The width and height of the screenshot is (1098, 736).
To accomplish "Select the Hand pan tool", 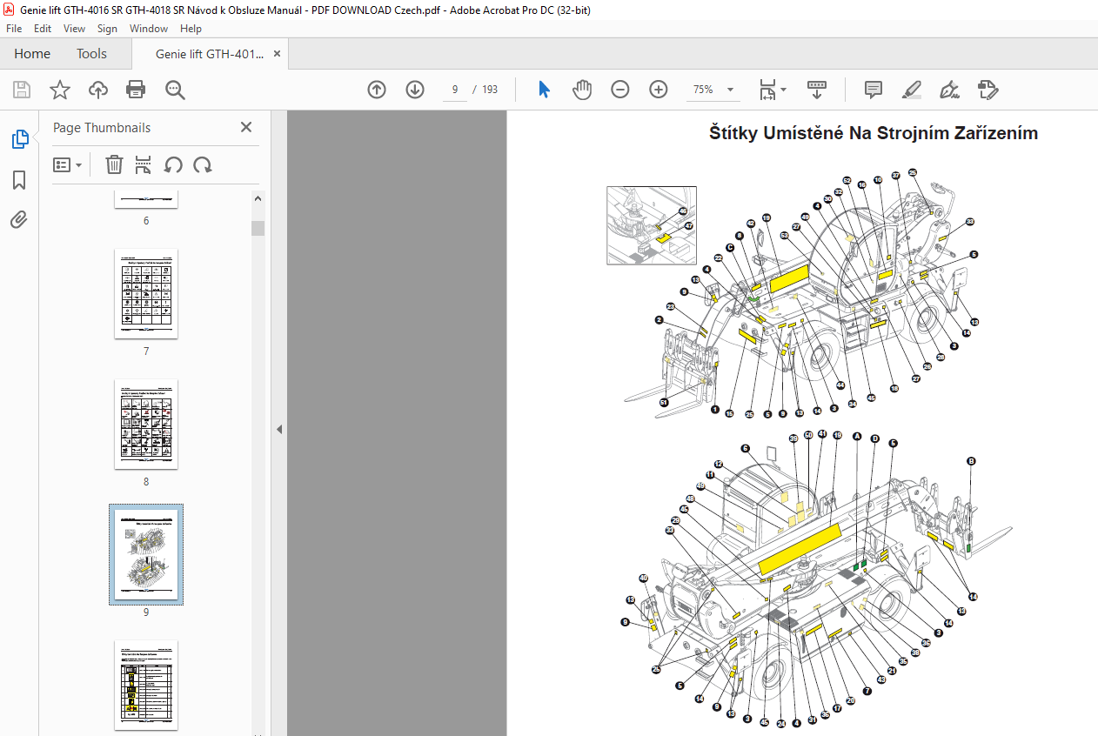I will coord(582,90).
